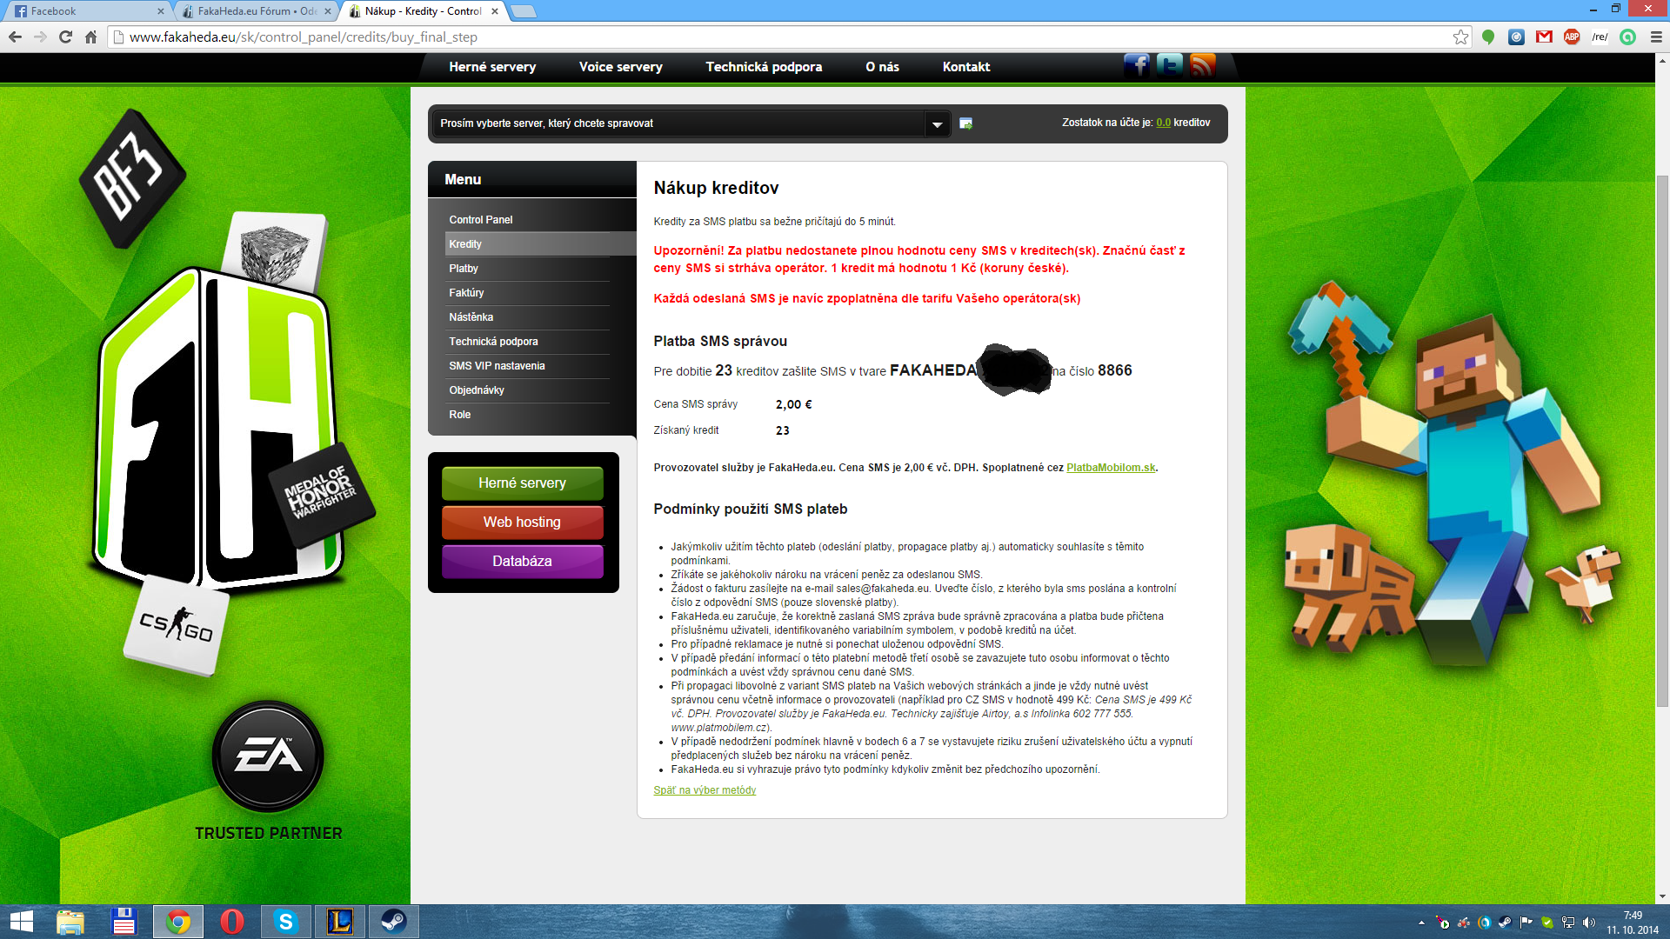This screenshot has height=939, width=1670.
Task: Open the PlatbaMobilom.sk link
Action: coord(1111,468)
